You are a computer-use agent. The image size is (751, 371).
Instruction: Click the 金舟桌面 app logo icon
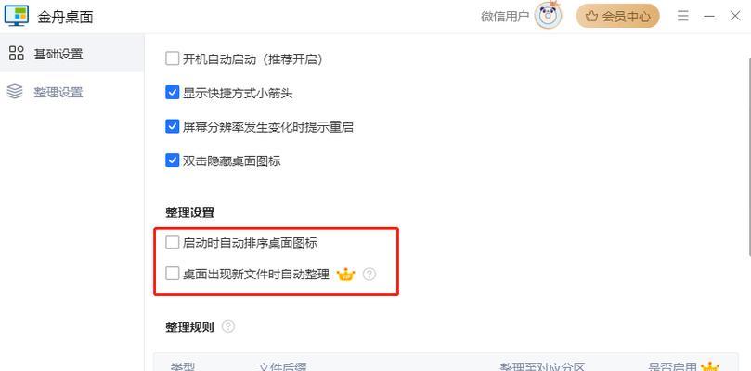point(17,16)
